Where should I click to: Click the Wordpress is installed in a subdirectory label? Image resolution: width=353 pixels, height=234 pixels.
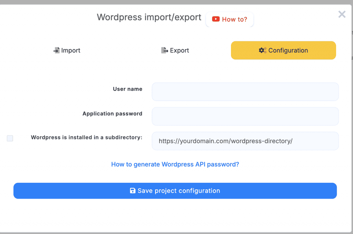pyautogui.click(x=87, y=137)
